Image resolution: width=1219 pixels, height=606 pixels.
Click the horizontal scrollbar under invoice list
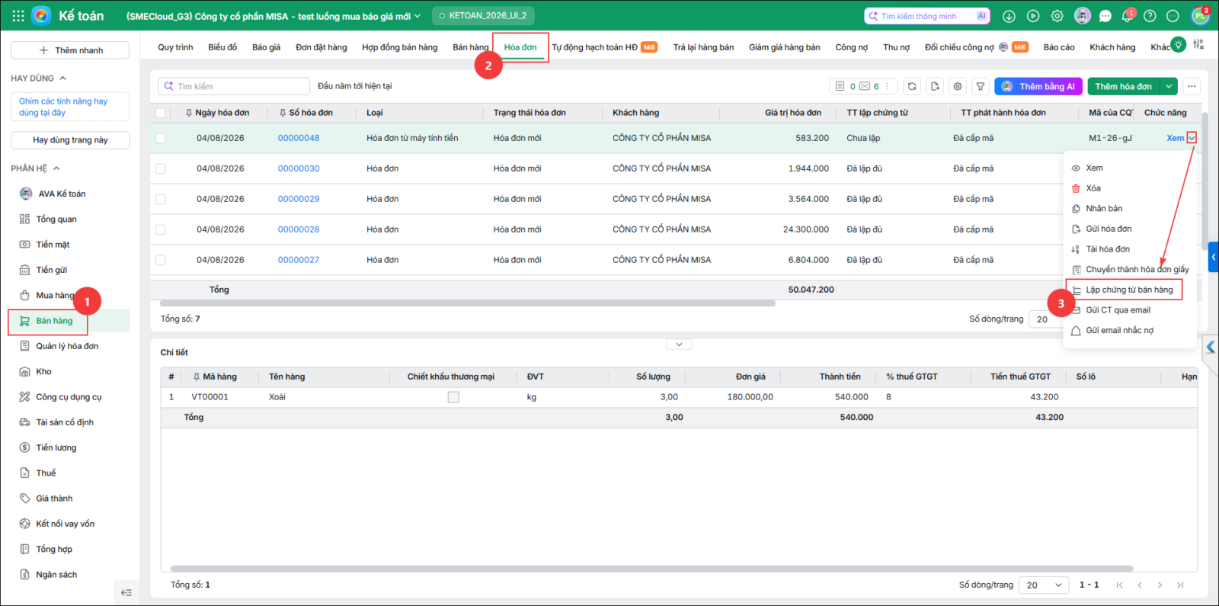[467, 303]
